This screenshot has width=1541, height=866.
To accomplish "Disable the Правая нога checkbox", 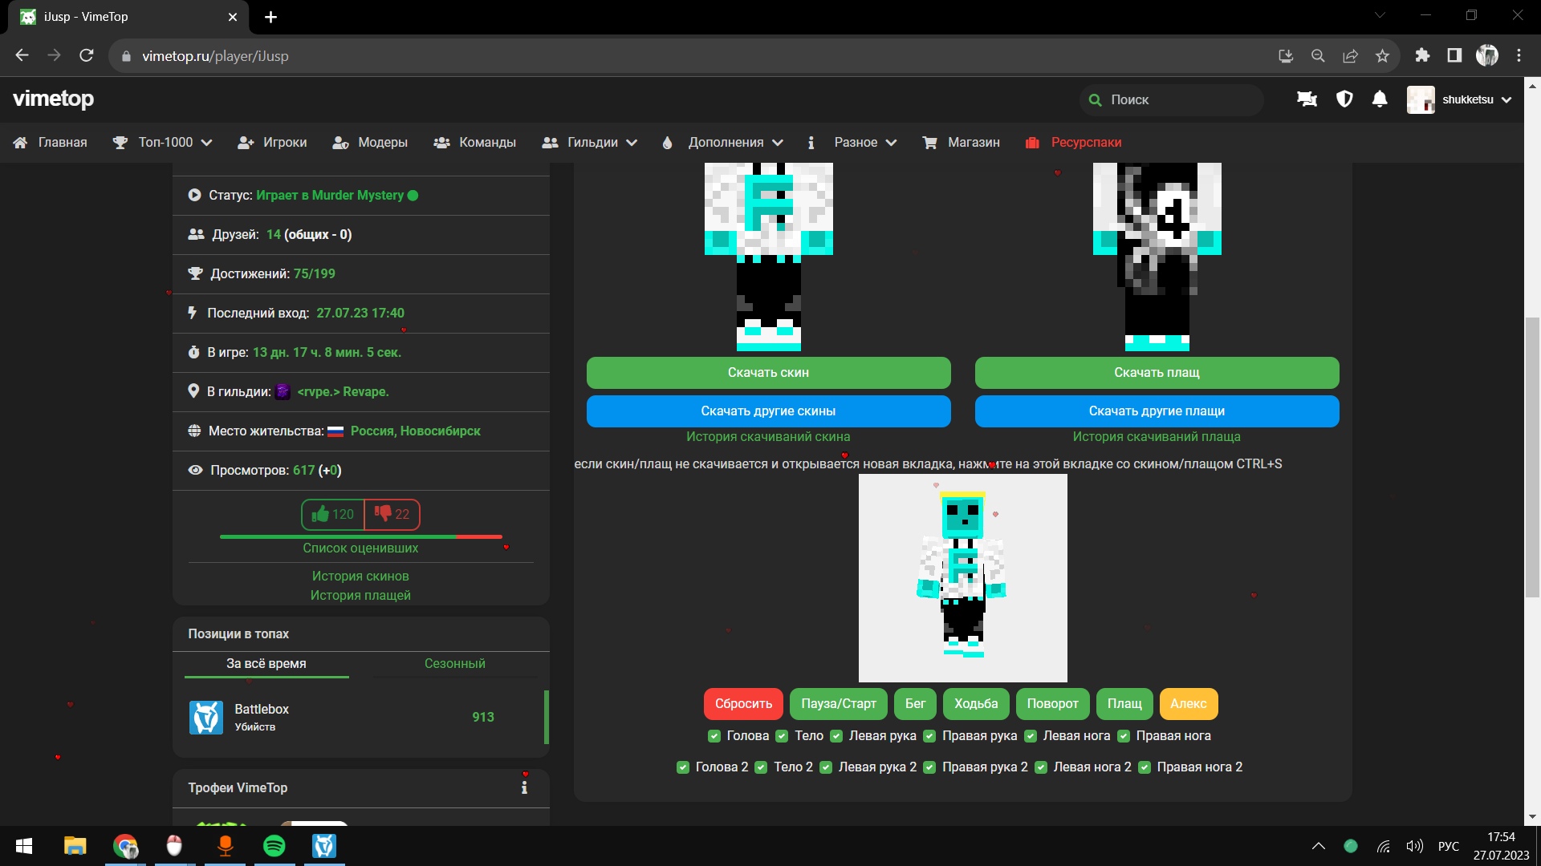I will [1124, 736].
